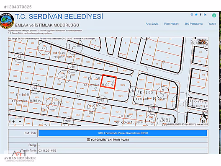Click parcel 16212 on the map
The height and width of the screenshot is (166, 221).
123,85
